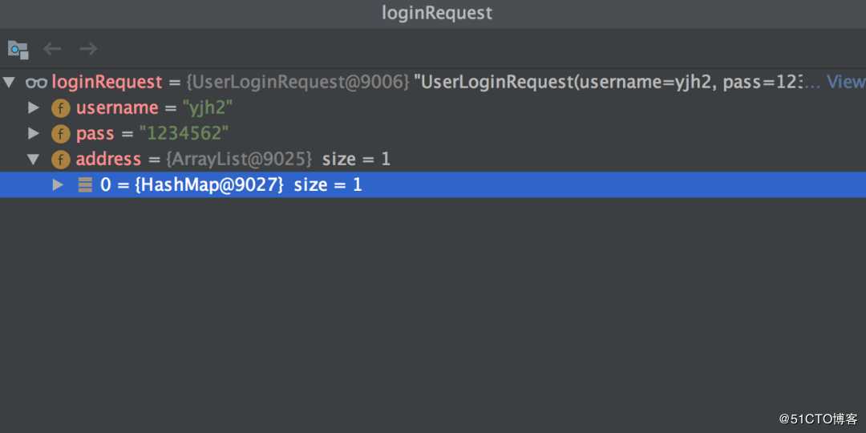The height and width of the screenshot is (433, 866).
Task: Open the View link for loginRequest value
Action: pos(845,82)
